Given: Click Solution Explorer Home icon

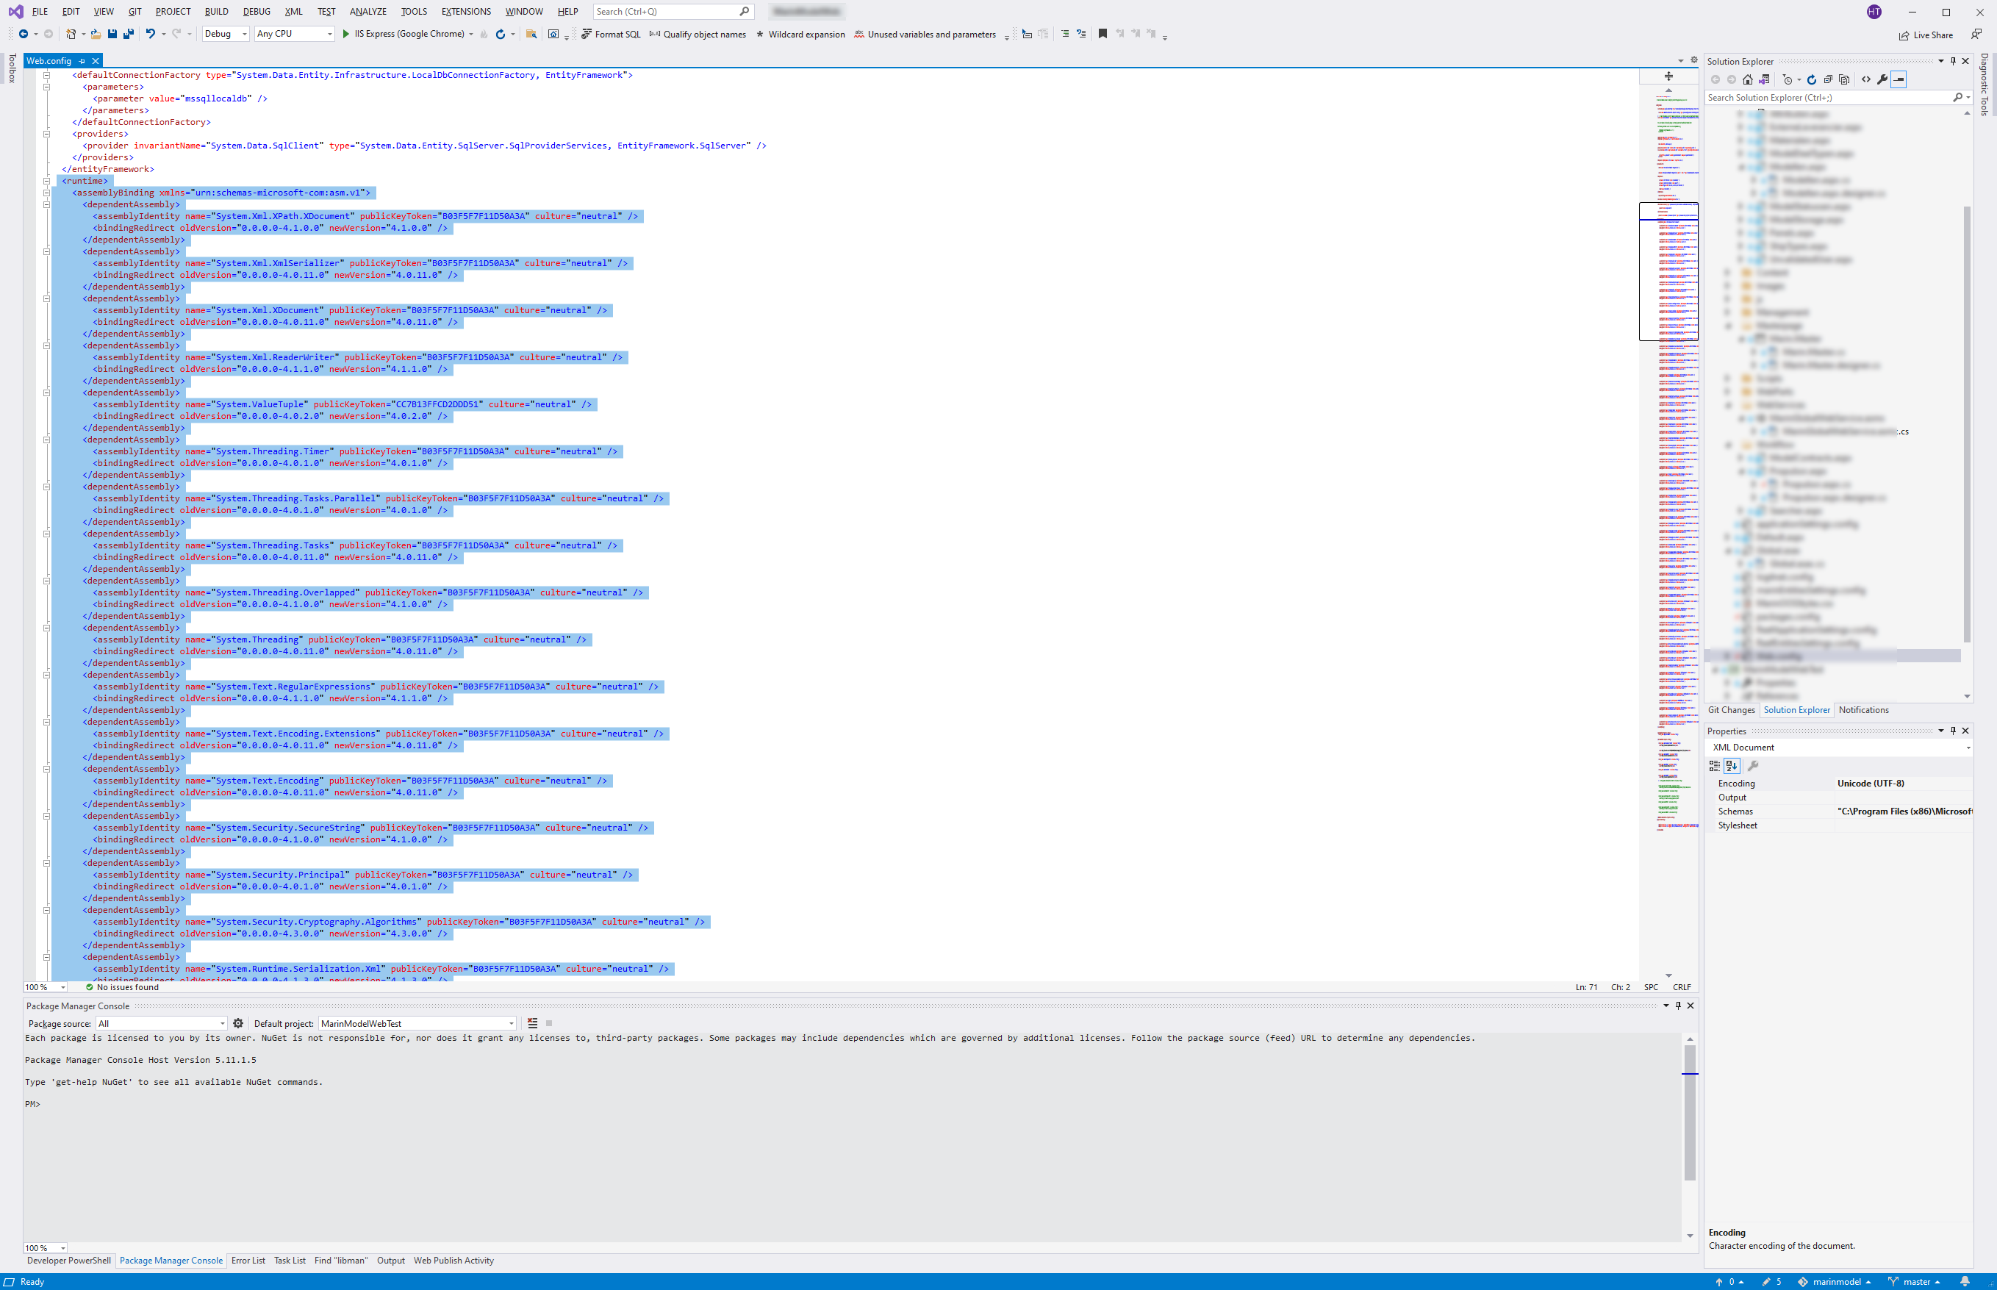Looking at the screenshot, I should point(1747,79).
